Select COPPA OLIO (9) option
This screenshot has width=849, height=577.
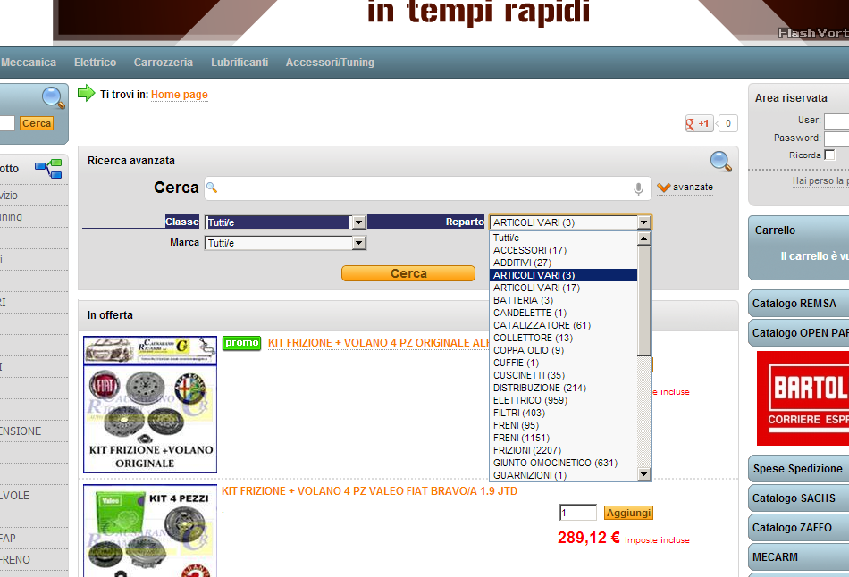point(563,350)
